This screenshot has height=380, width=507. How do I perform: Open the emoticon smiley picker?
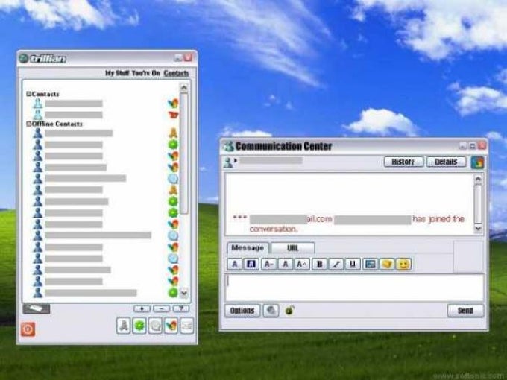403,264
